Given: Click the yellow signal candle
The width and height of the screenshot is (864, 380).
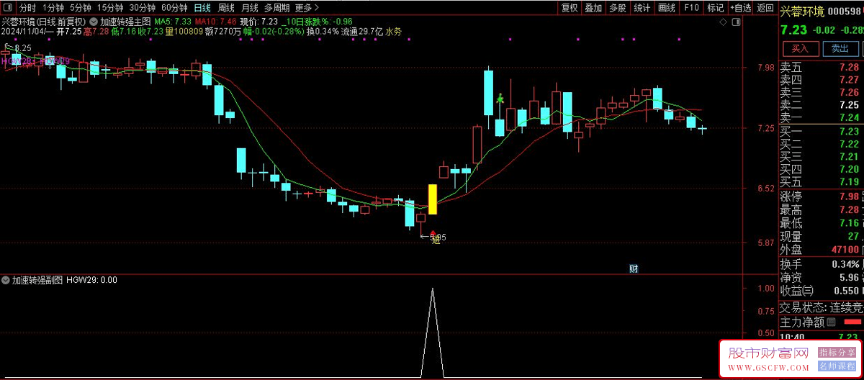Looking at the screenshot, I should pos(433,199).
